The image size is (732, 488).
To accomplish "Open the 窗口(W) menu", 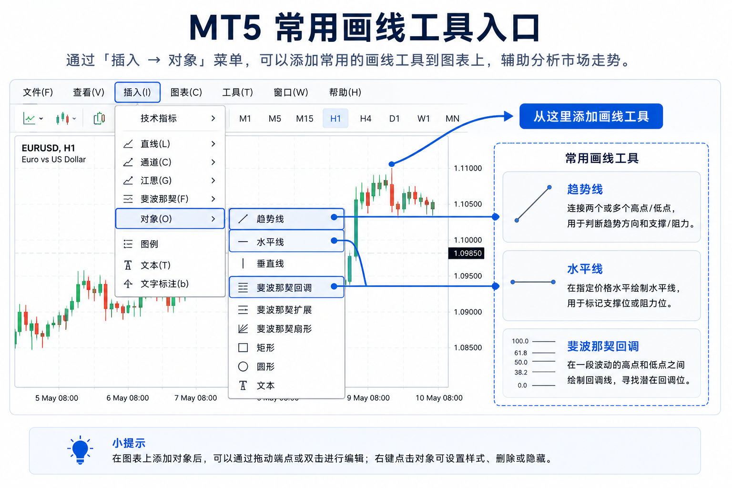I will tap(291, 92).
